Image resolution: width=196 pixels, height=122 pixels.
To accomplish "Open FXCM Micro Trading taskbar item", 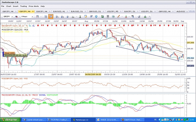I will pos(59,120).
